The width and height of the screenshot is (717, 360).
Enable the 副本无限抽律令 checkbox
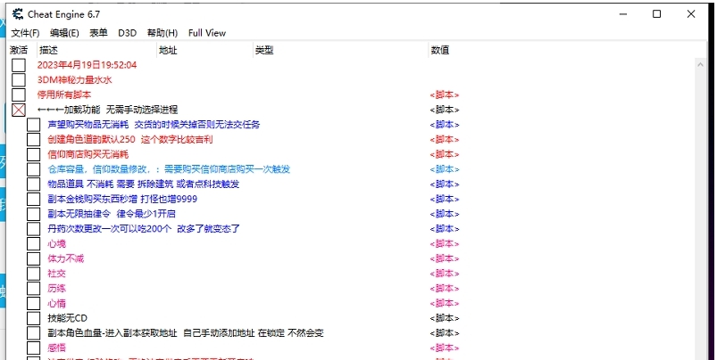coord(33,214)
